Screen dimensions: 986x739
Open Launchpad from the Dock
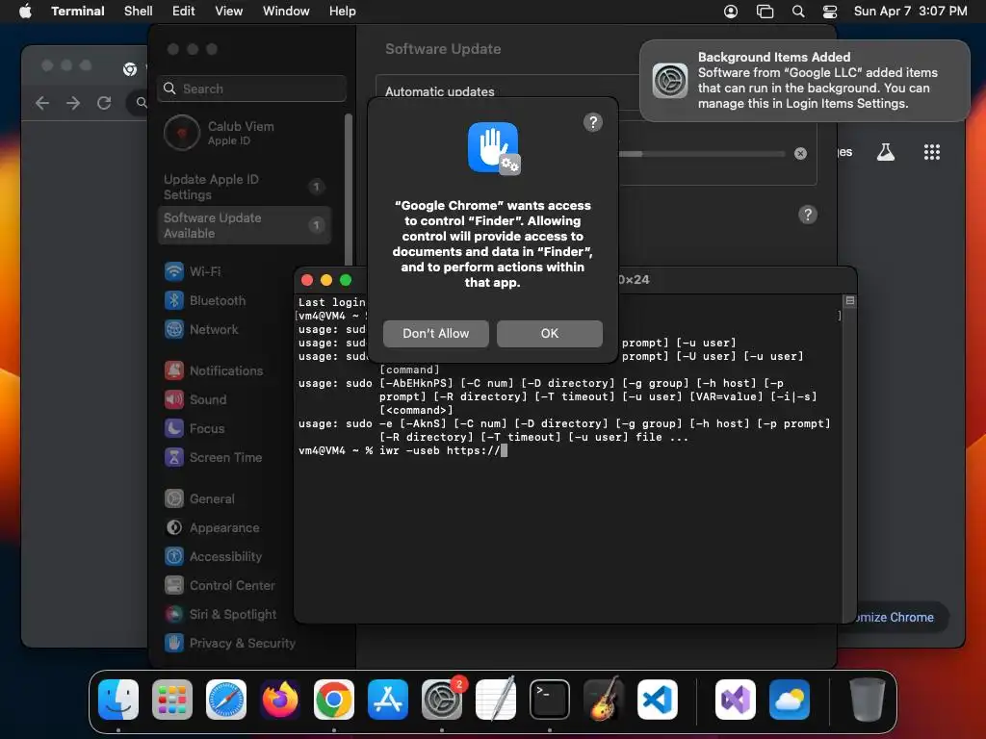click(172, 700)
